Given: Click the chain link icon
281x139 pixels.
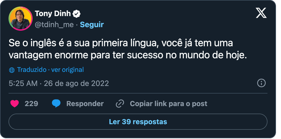Looking at the screenshot, I should (x=120, y=104).
